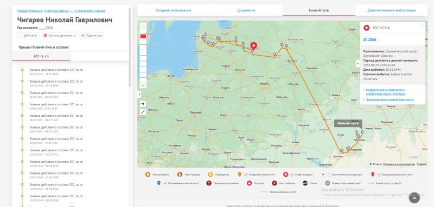Click the red hospital marker on the map
The height and width of the screenshot is (207, 434).
pyautogui.click(x=253, y=46)
